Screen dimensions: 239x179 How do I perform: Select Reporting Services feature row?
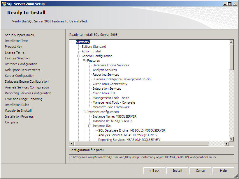point(106,75)
